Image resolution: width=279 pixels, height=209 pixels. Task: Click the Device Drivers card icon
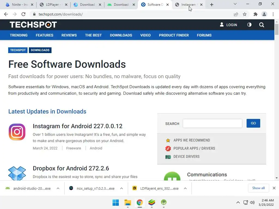tap(168, 157)
